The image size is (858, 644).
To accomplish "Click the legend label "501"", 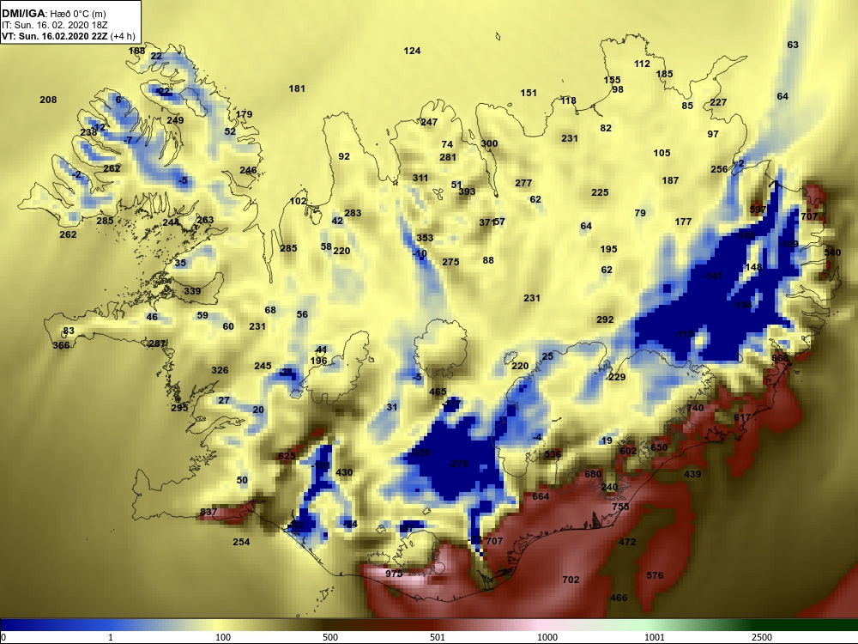I will [438, 637].
